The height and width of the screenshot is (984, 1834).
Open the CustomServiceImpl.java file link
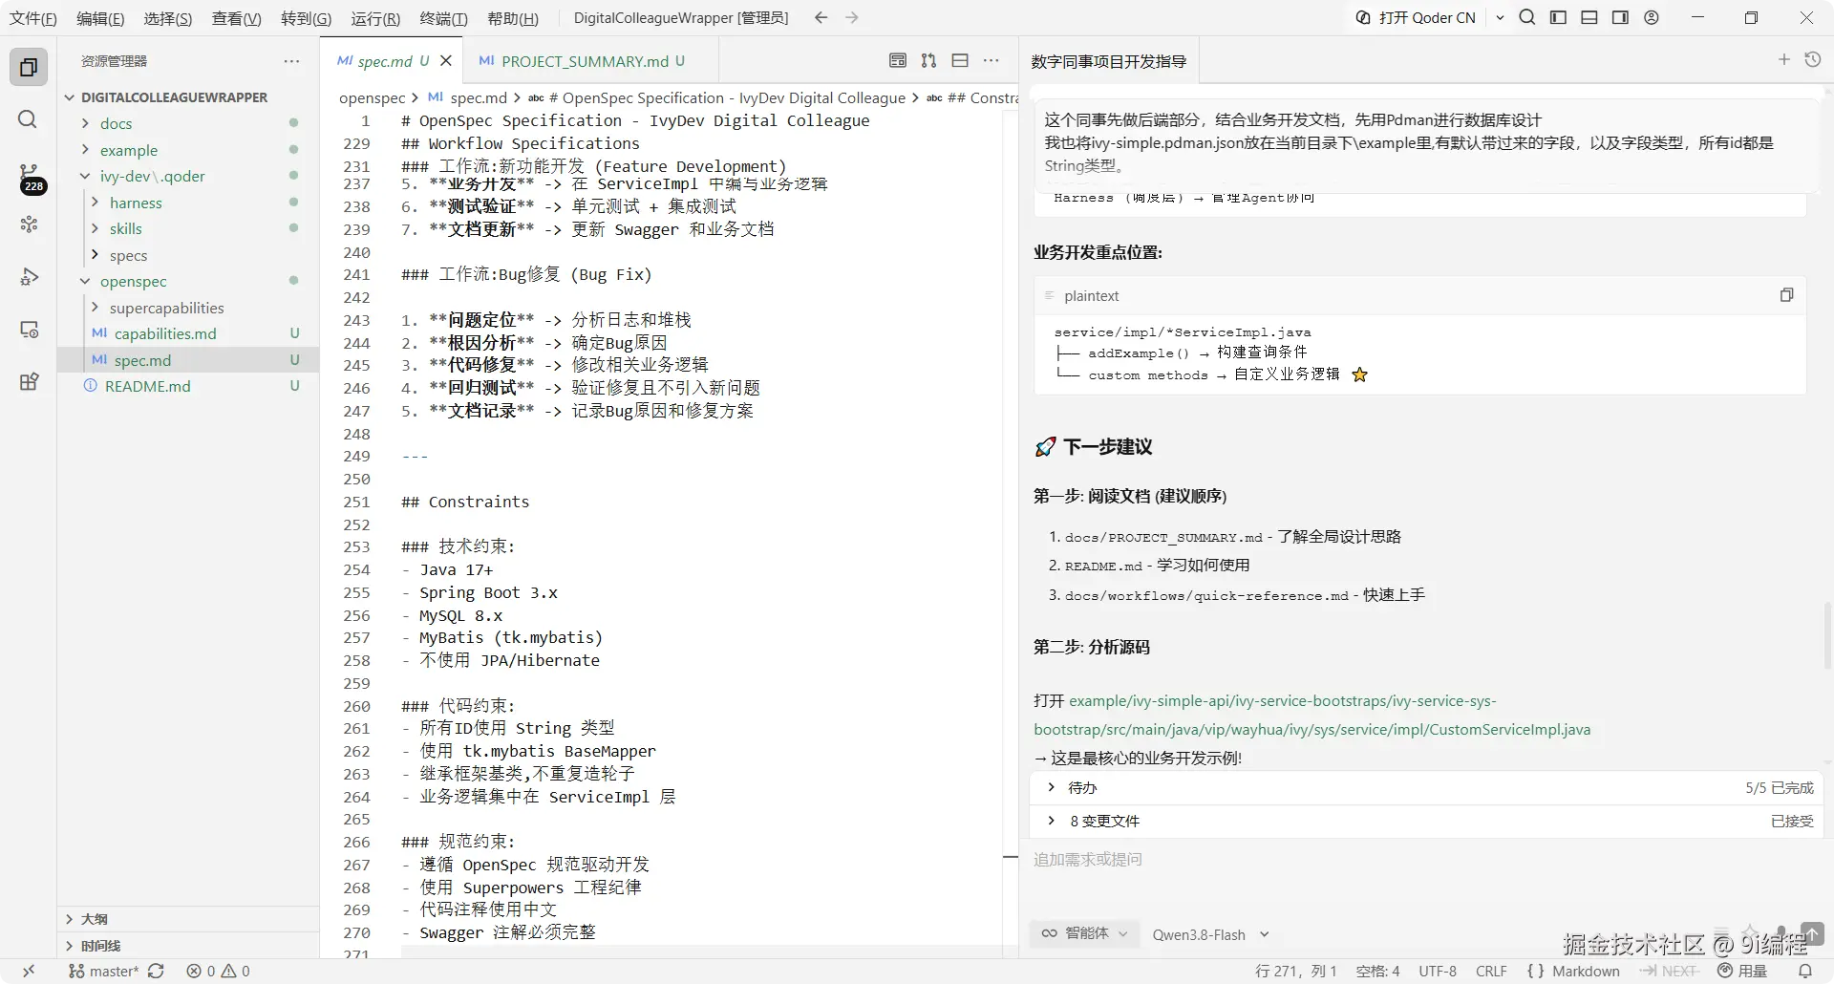tap(1312, 715)
